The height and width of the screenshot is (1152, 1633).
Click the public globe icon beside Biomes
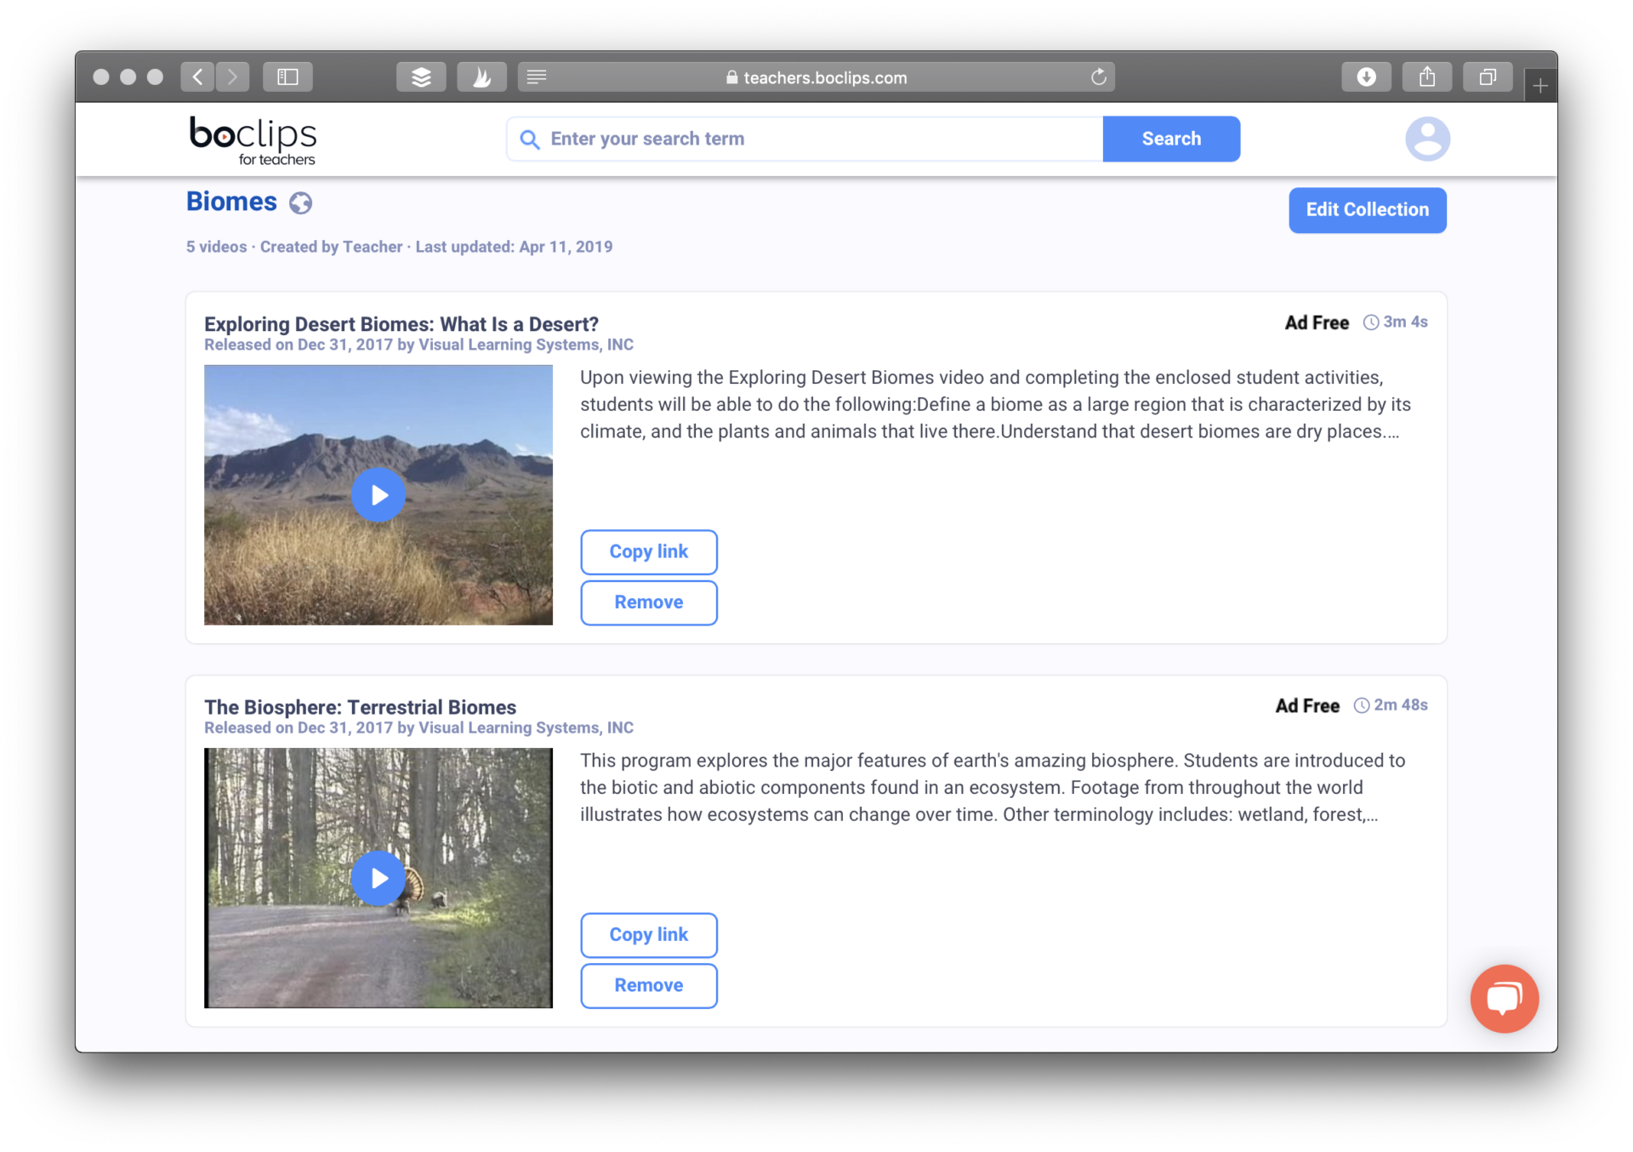point(300,203)
